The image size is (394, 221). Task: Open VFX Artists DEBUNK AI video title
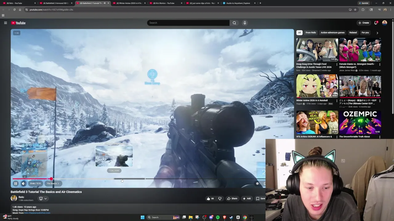click(314, 137)
